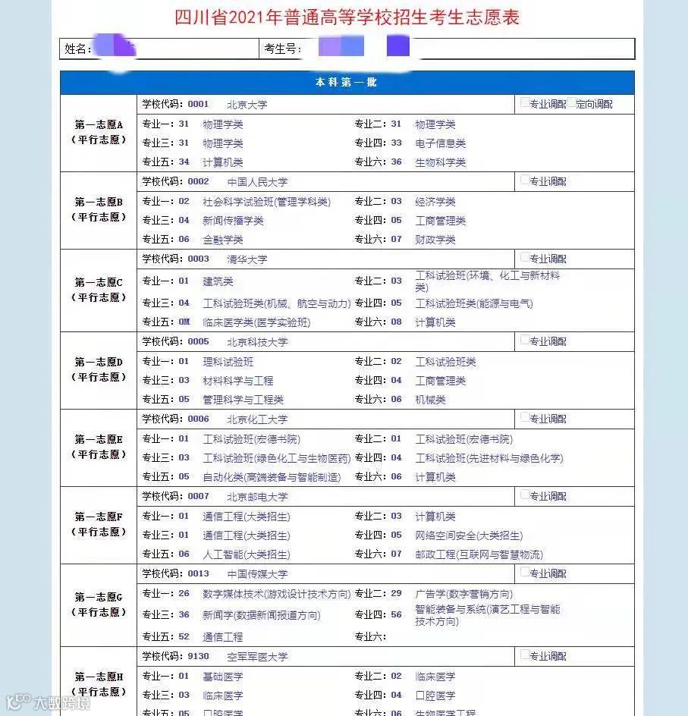Check 专业调配 for 北京科技大学

click(523, 341)
